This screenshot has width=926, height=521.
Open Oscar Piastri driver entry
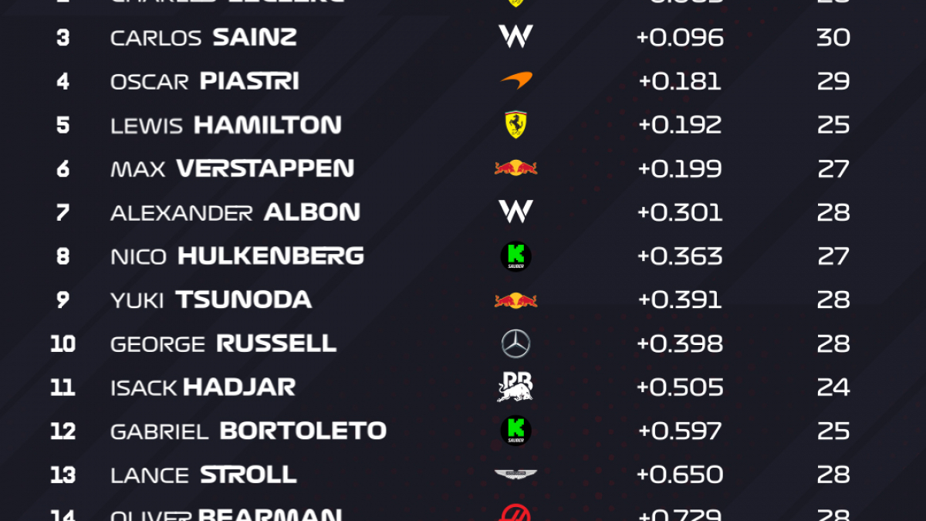(204, 81)
